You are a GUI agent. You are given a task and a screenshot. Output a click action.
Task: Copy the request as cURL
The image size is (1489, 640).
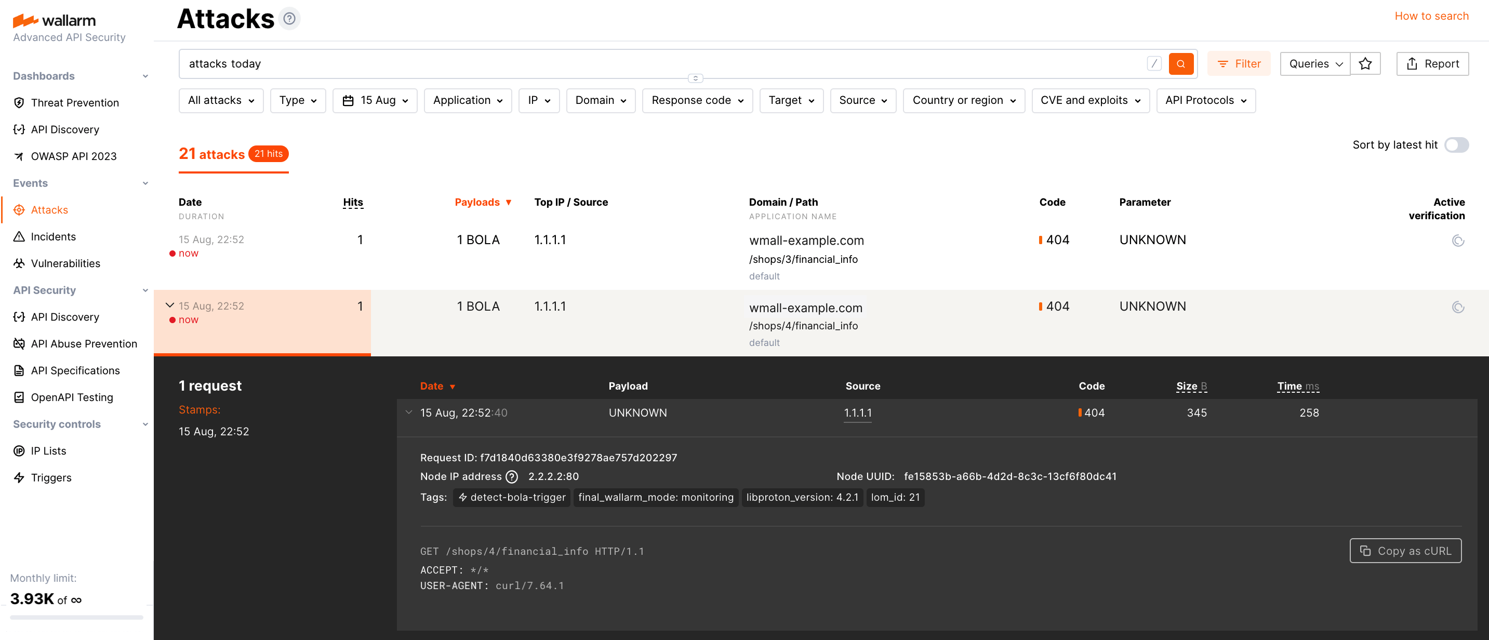[x=1406, y=550]
